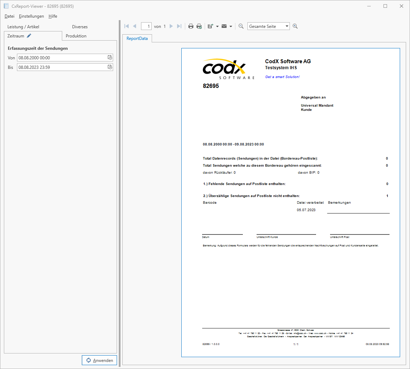Click the codx Software logo in report
This screenshot has width=410, height=369.
pos(229,69)
